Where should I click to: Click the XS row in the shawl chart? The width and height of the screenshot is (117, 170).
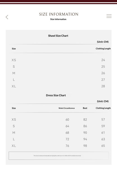[x=58, y=60]
